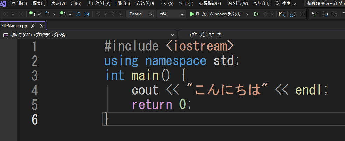Screen dimensions: 345x141
Task: Open the x64 platform dropdown
Action: click(171, 14)
